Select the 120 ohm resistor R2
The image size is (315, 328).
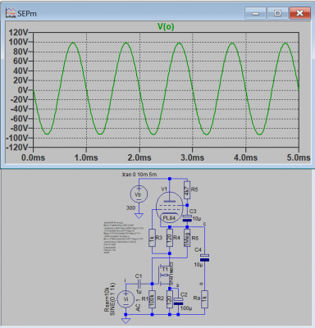pos(170,299)
